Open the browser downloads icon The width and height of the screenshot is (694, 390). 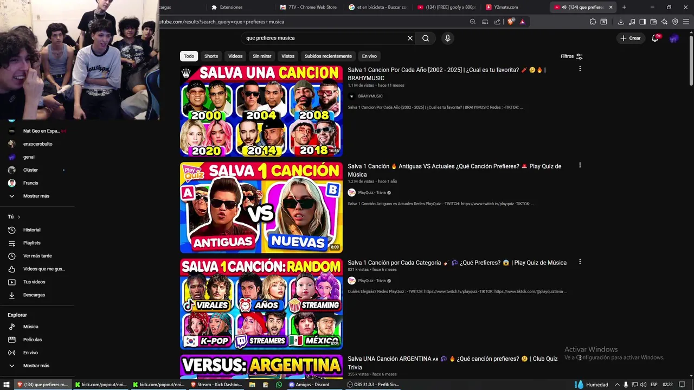(621, 22)
